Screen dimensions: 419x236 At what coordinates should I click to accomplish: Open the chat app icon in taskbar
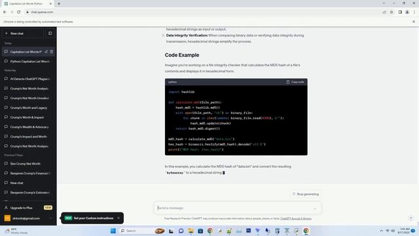[181, 231]
